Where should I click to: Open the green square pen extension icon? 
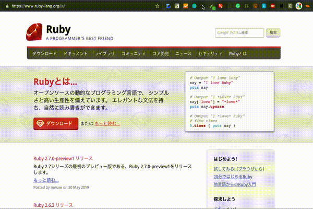(213, 7)
